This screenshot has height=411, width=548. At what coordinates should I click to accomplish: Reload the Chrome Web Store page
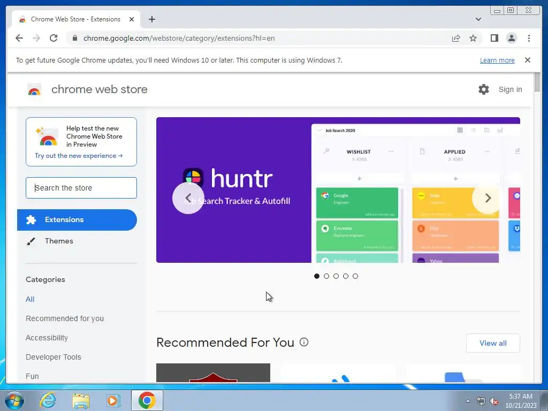pos(54,38)
